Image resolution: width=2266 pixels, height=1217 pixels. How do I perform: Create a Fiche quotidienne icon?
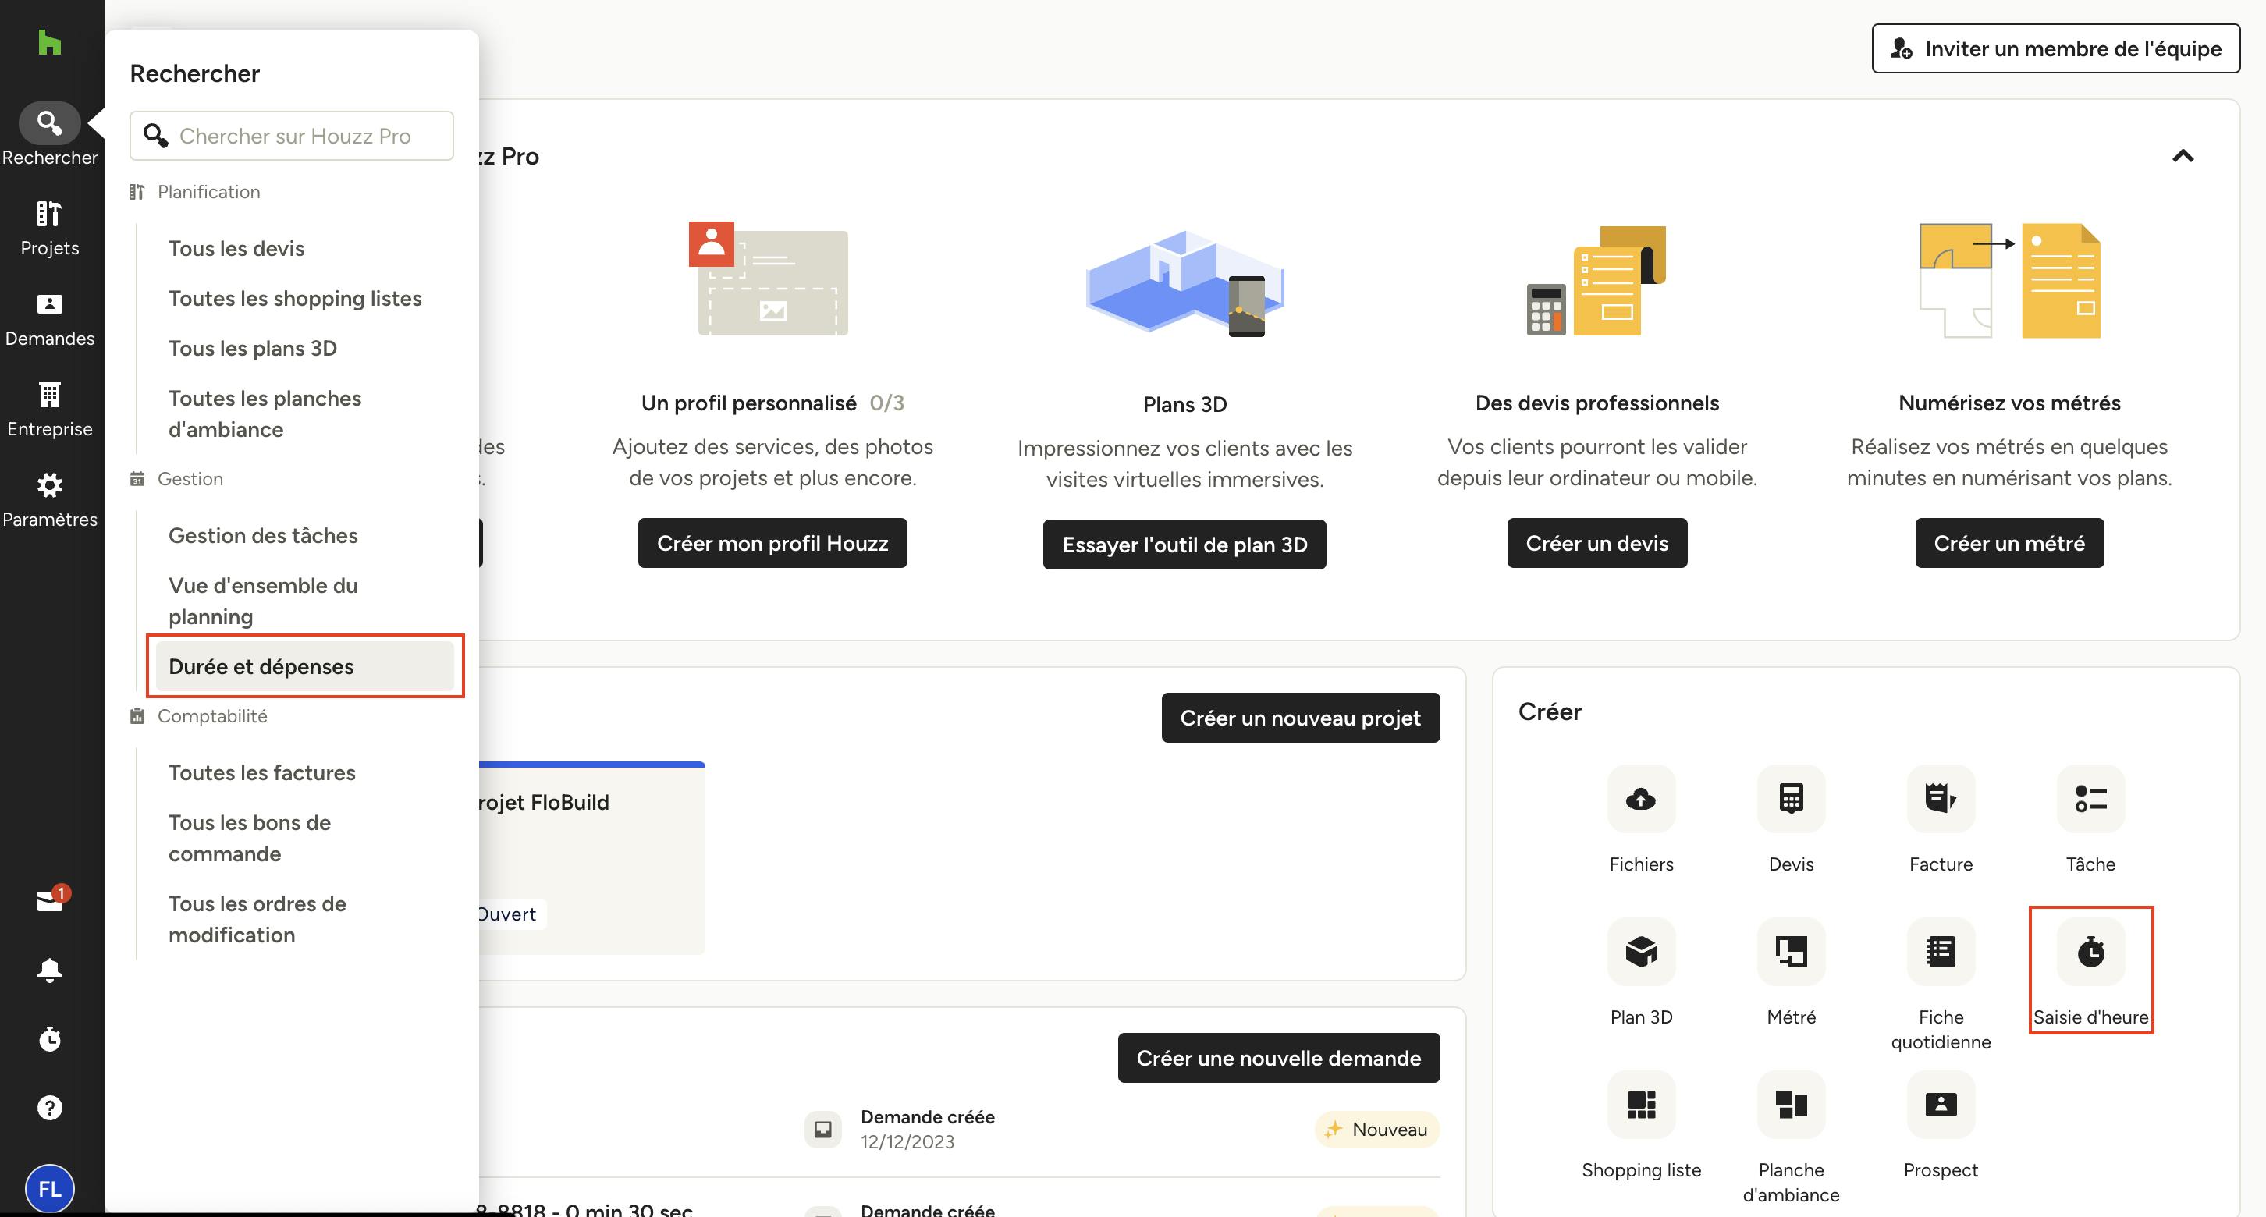point(1941,952)
